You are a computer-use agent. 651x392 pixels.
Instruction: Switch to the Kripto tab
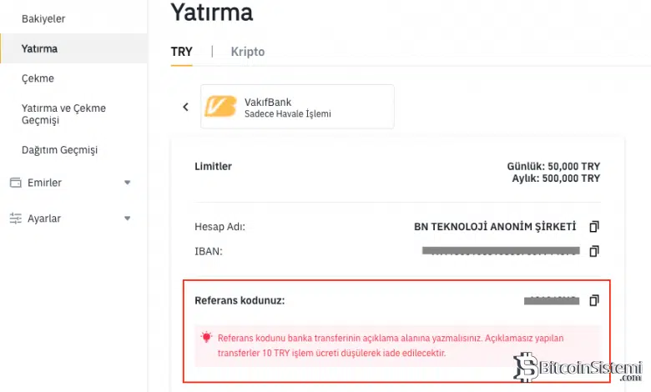click(x=248, y=52)
